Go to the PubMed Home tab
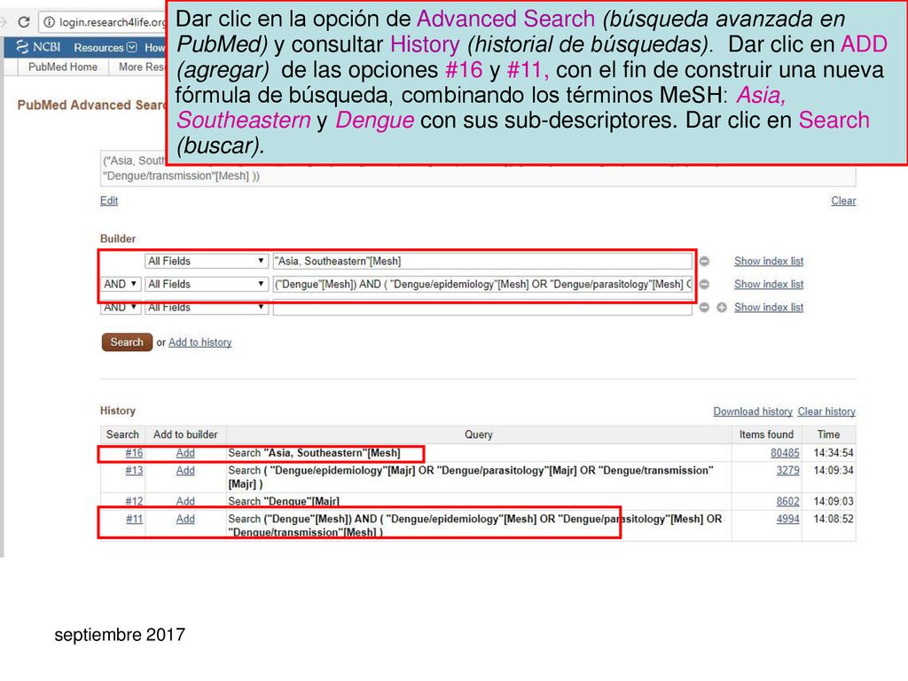 (63, 67)
